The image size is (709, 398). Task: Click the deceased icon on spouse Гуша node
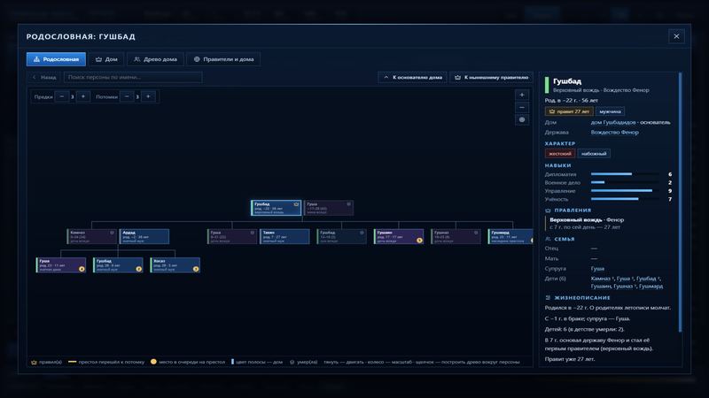[348, 204]
